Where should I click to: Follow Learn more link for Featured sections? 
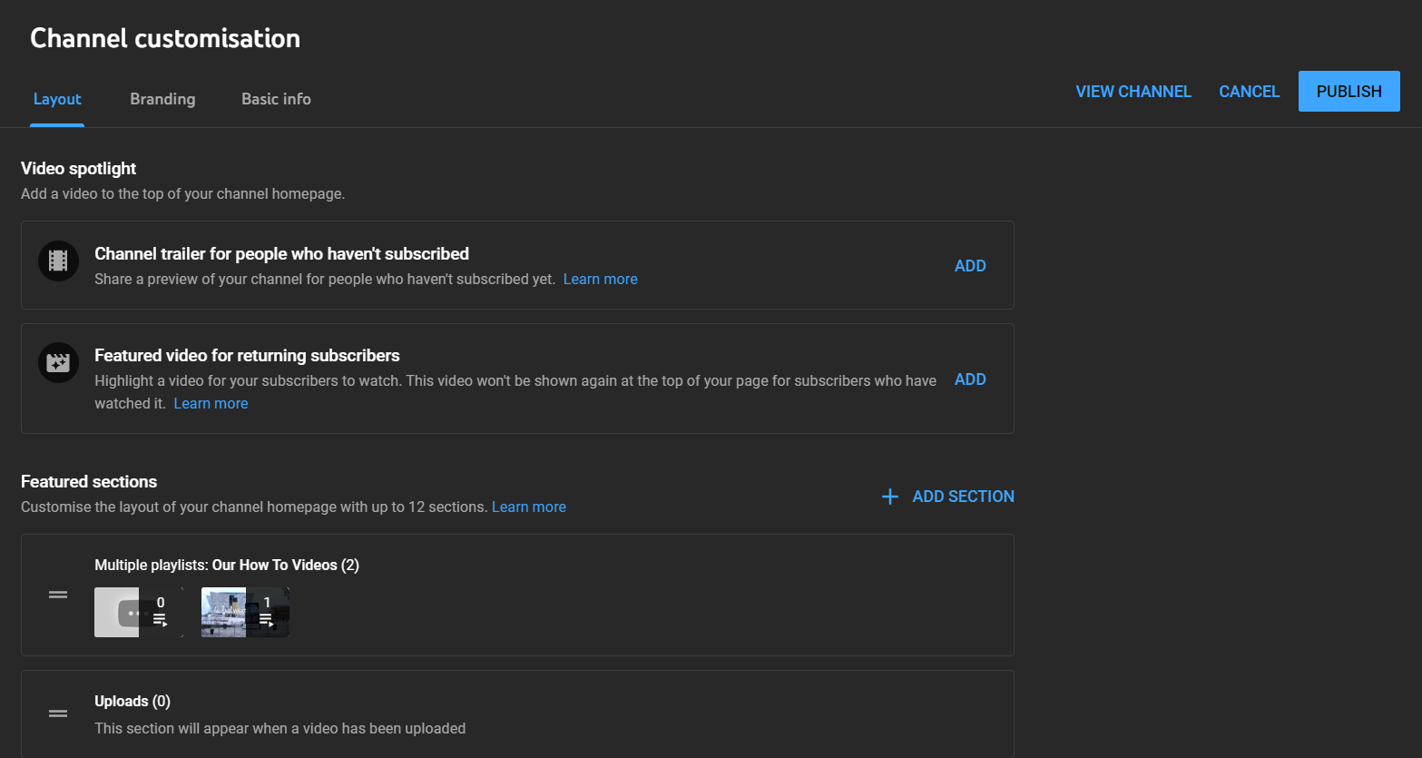(529, 507)
